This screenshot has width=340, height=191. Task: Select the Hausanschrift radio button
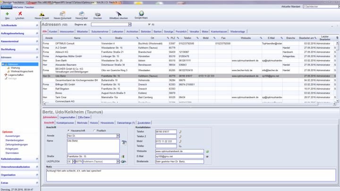[x=69, y=131]
